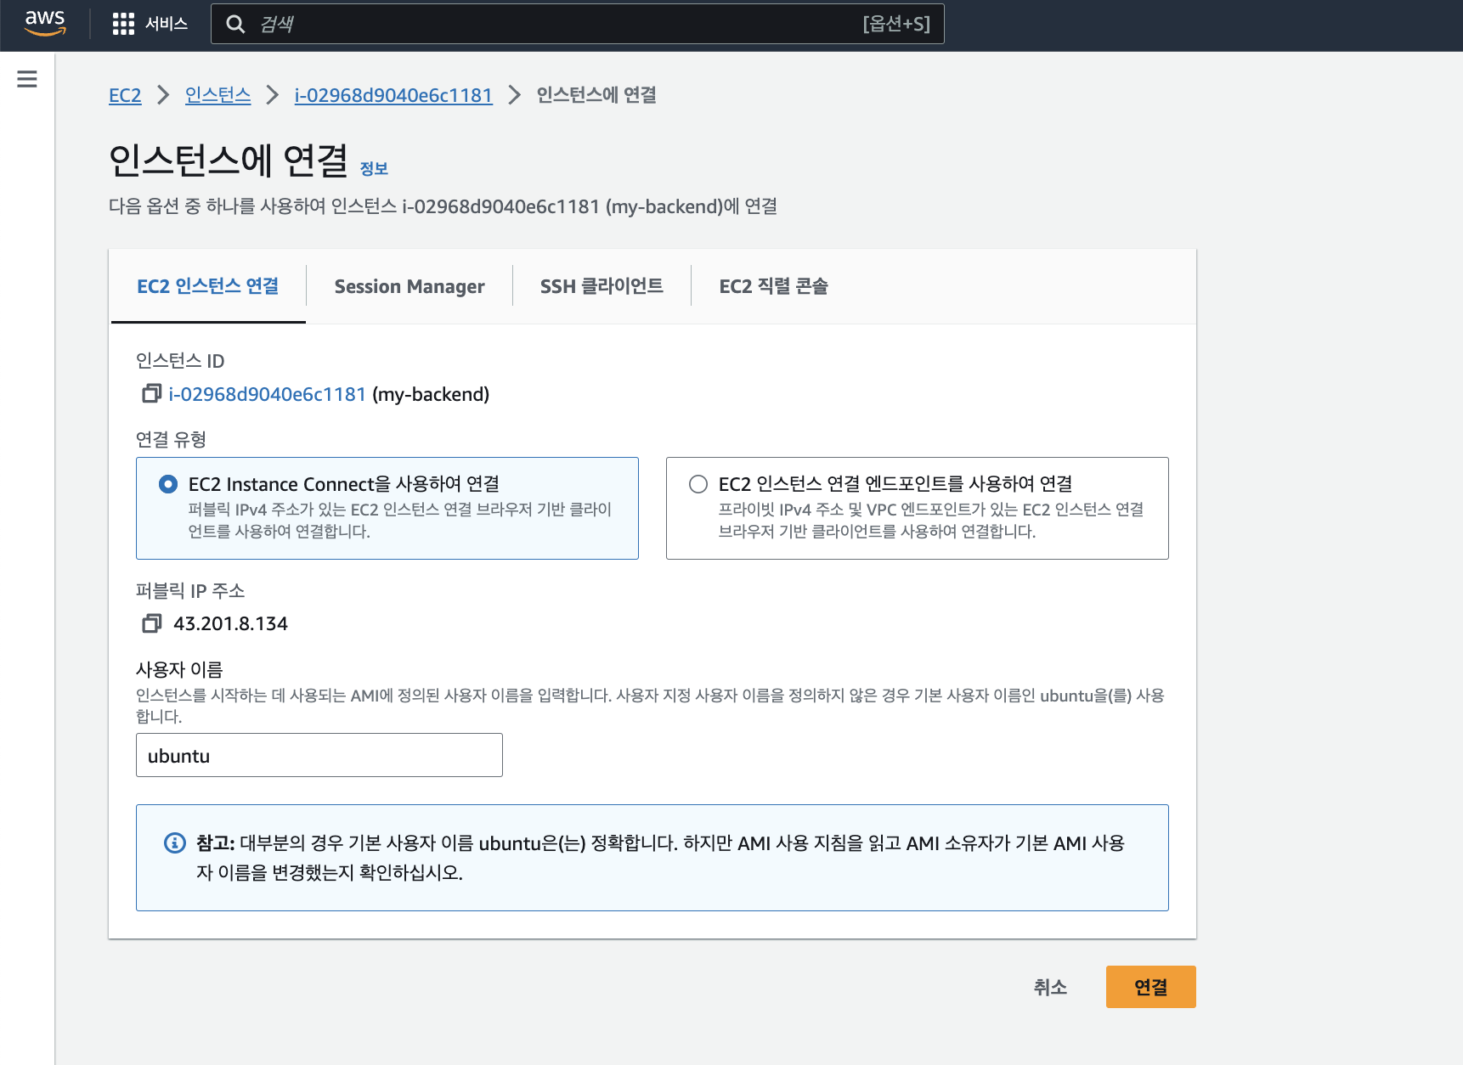Click the EC2 breadcrumb link
Viewport: 1463px width, 1065px height.
(125, 95)
